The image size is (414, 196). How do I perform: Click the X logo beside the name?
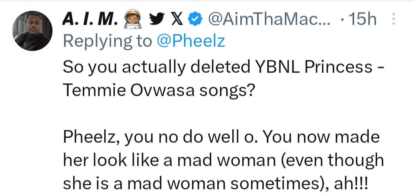pyautogui.click(x=176, y=19)
